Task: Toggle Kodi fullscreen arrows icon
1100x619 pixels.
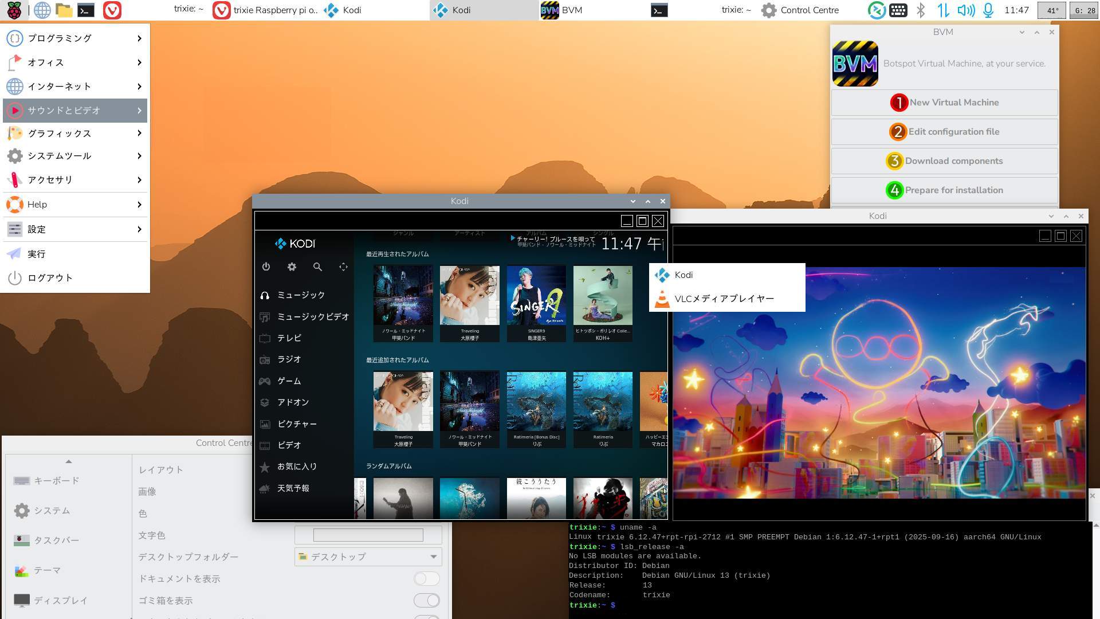Action: [343, 267]
